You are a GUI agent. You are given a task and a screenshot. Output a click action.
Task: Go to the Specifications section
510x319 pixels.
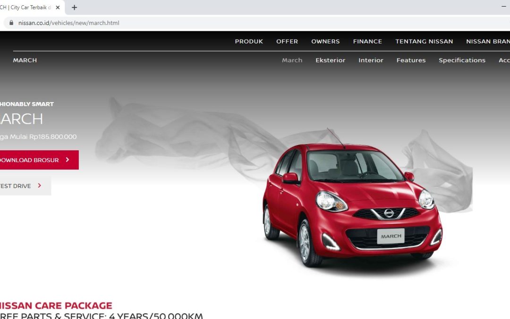coord(462,60)
